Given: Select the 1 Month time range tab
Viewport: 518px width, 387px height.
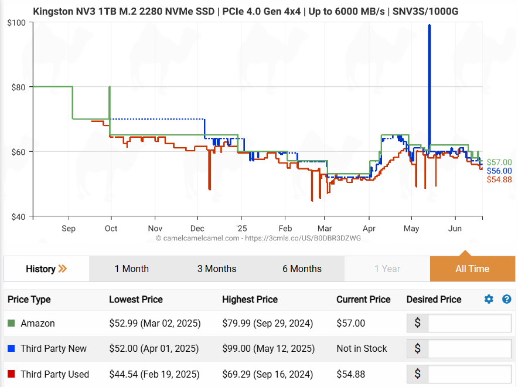Looking at the screenshot, I should coord(131,269).
